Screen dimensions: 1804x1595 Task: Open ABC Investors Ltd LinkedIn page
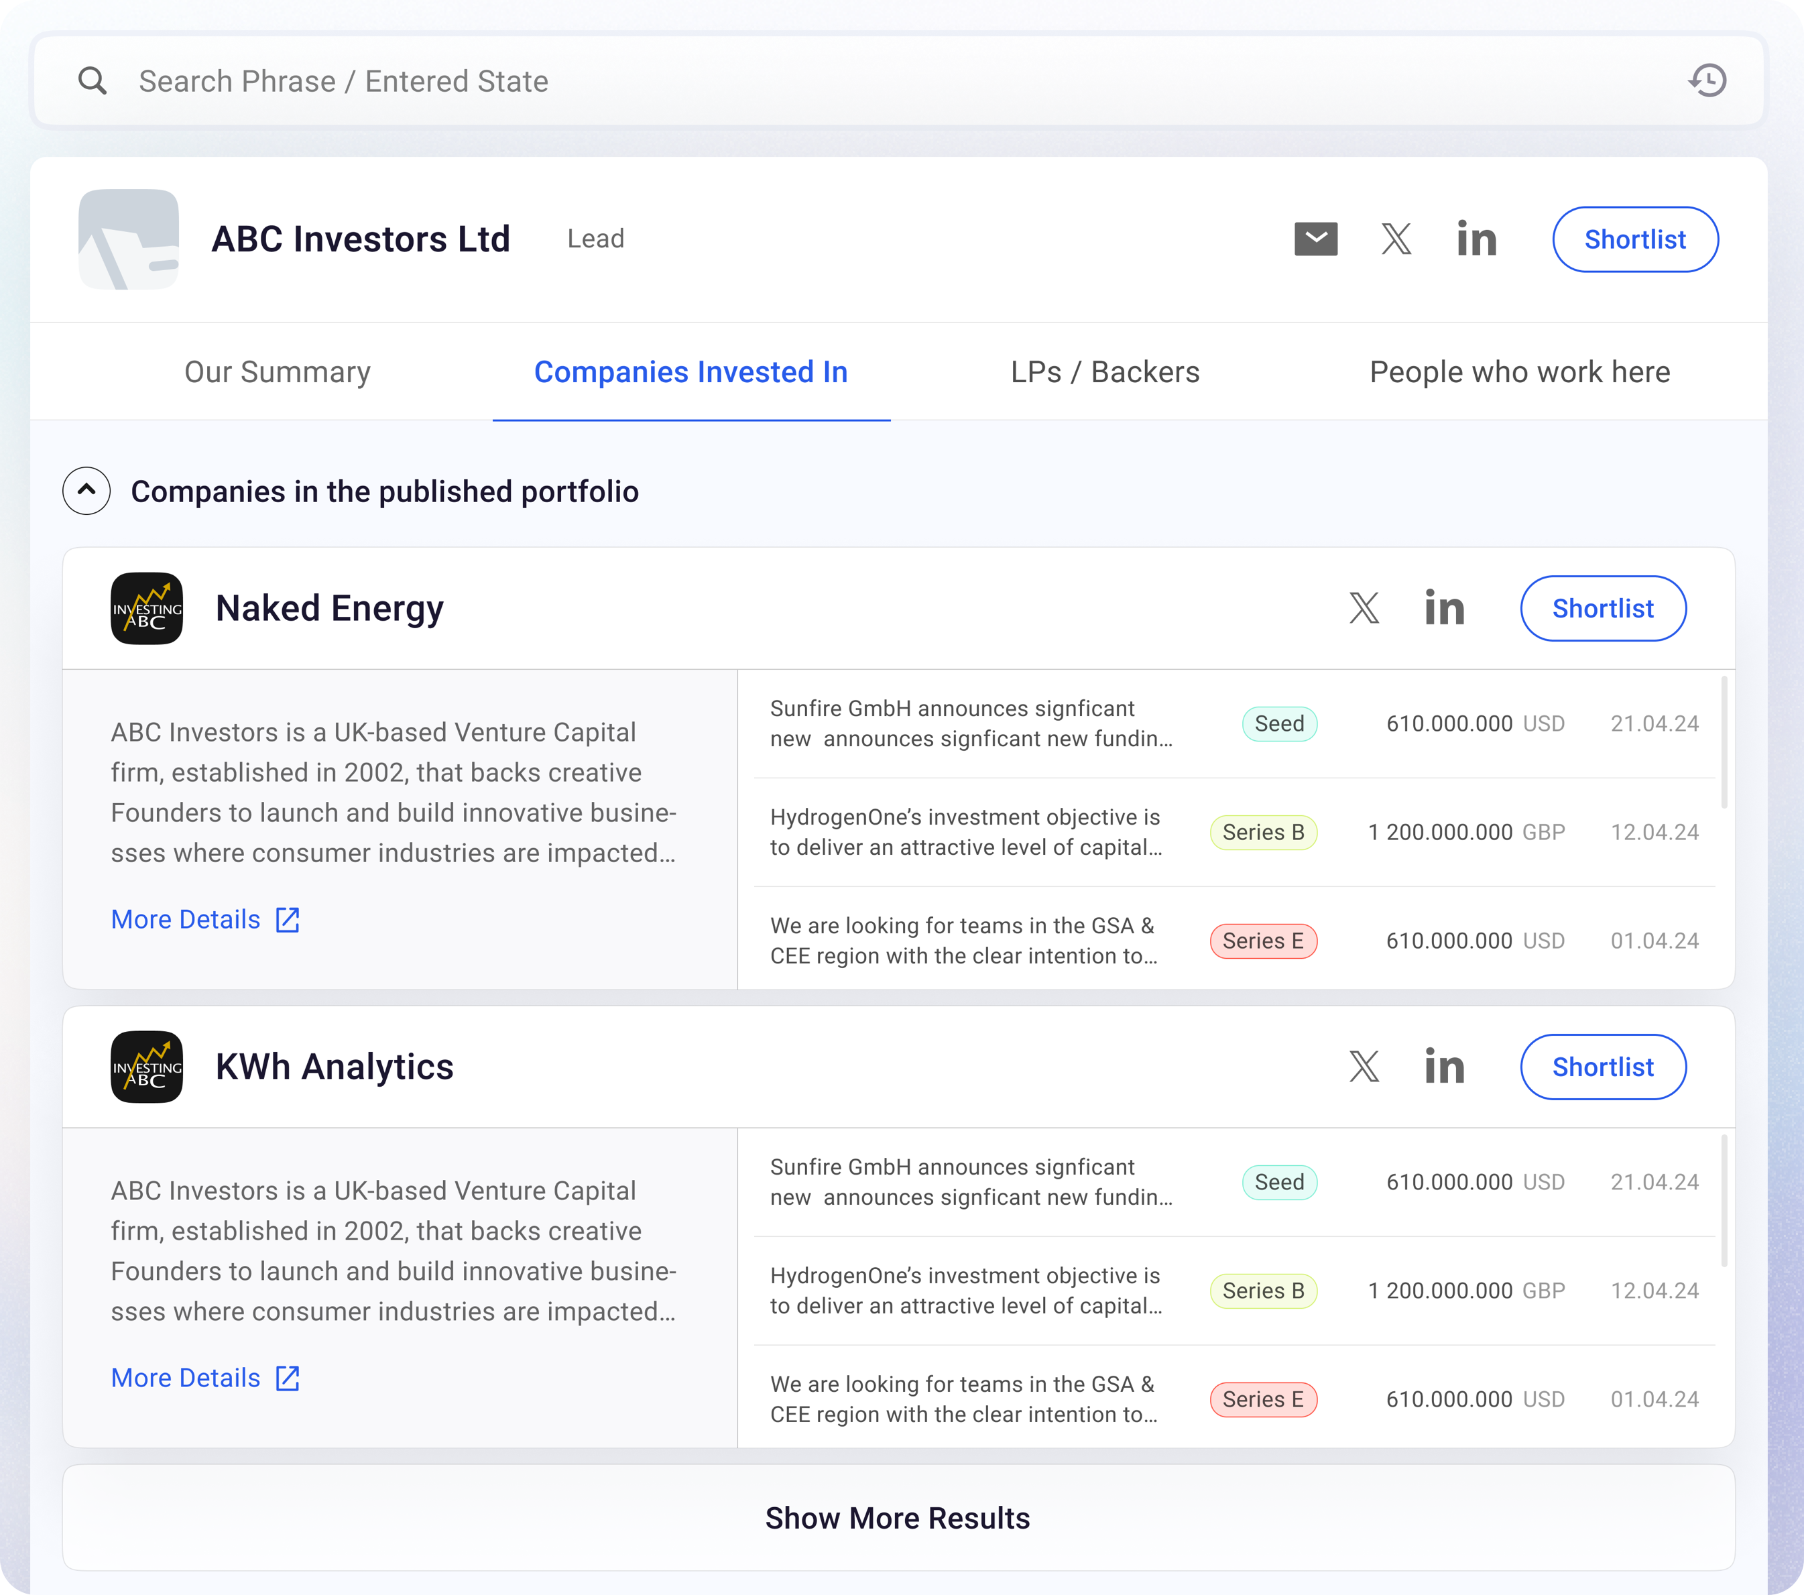[1477, 239]
